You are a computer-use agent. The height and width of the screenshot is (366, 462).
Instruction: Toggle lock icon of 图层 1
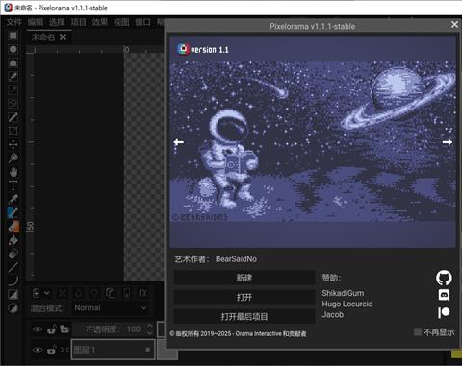click(51, 350)
